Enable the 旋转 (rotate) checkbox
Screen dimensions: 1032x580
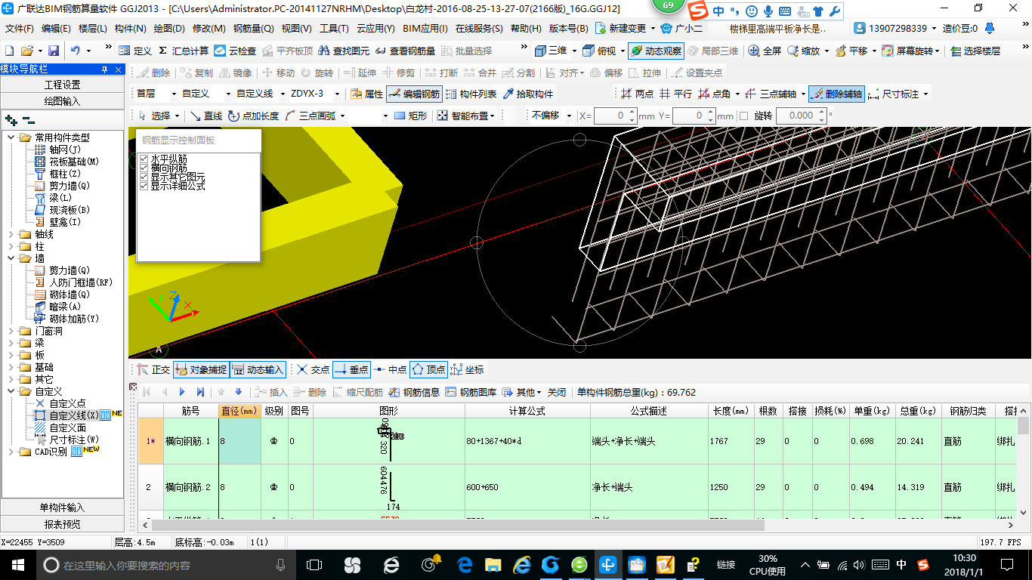click(x=743, y=116)
